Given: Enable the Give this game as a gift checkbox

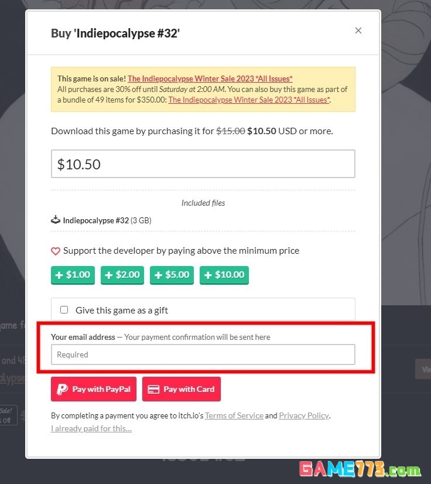Looking at the screenshot, I should coord(64,309).
